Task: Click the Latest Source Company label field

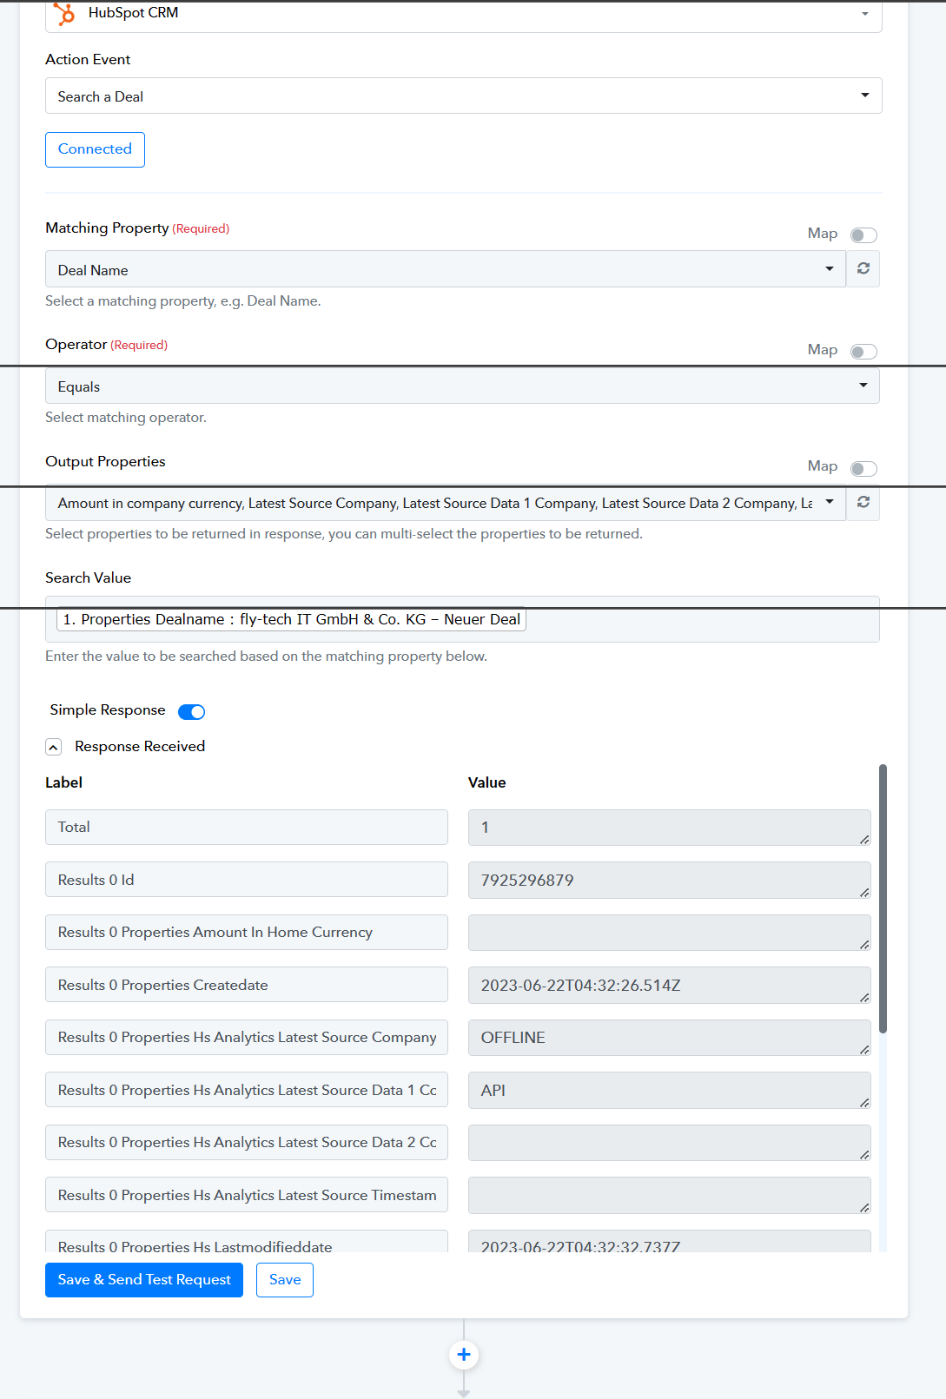Action: pyautogui.click(x=247, y=1037)
